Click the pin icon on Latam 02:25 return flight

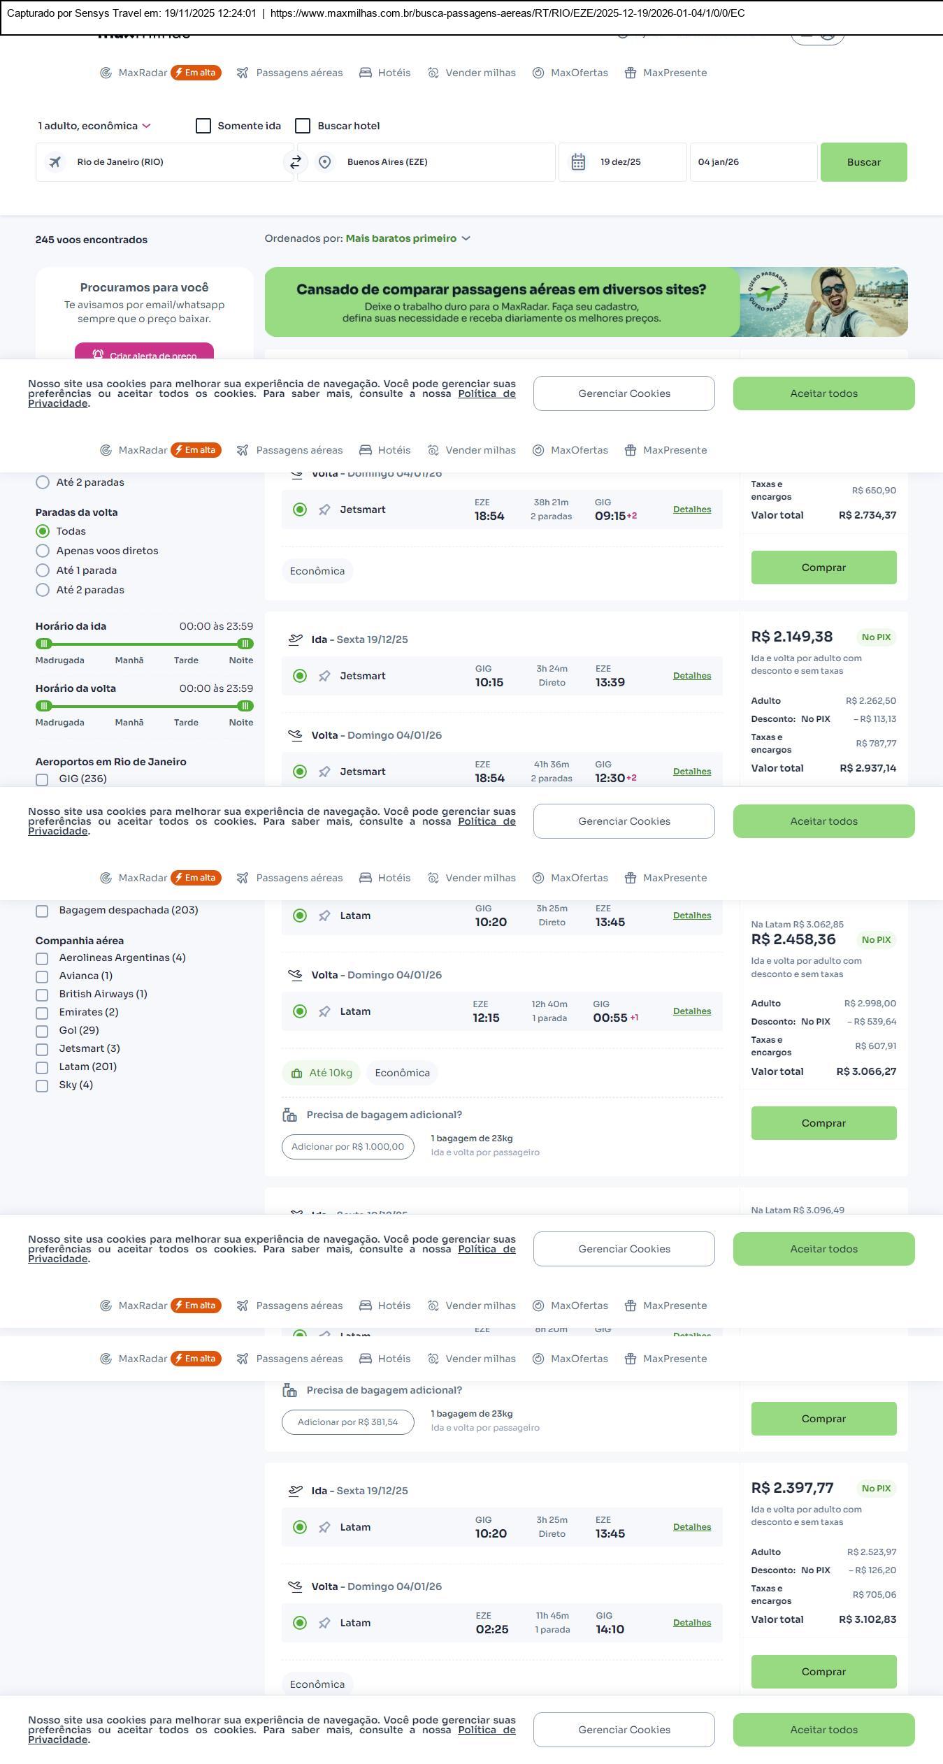point(324,1623)
